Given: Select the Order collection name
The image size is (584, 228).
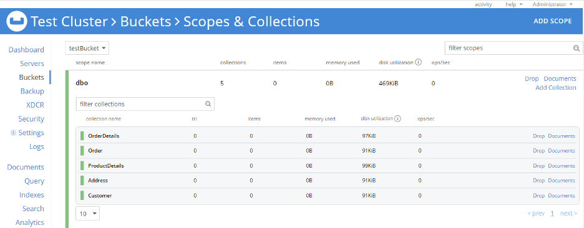Looking at the screenshot, I should 95,151.
